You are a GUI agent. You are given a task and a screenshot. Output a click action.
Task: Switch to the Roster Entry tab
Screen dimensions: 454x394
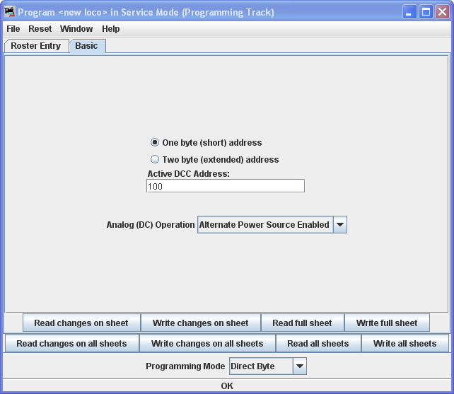pyautogui.click(x=36, y=46)
